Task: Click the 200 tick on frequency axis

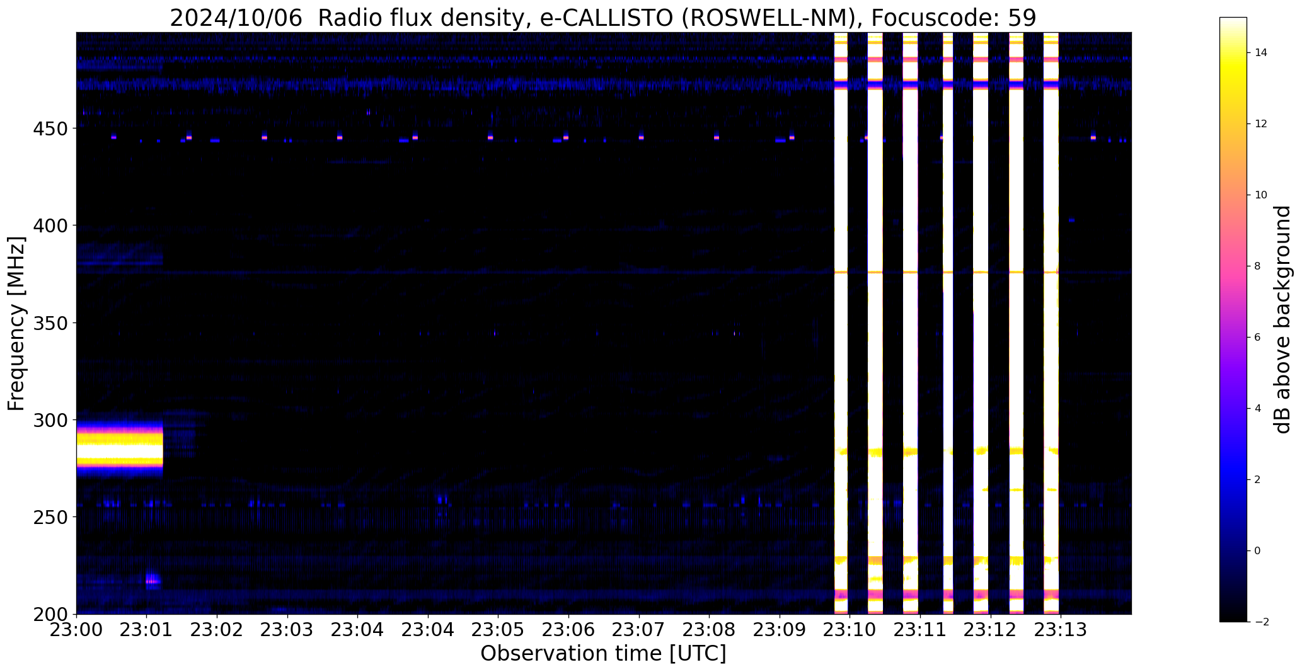Action: pyautogui.click(x=52, y=614)
